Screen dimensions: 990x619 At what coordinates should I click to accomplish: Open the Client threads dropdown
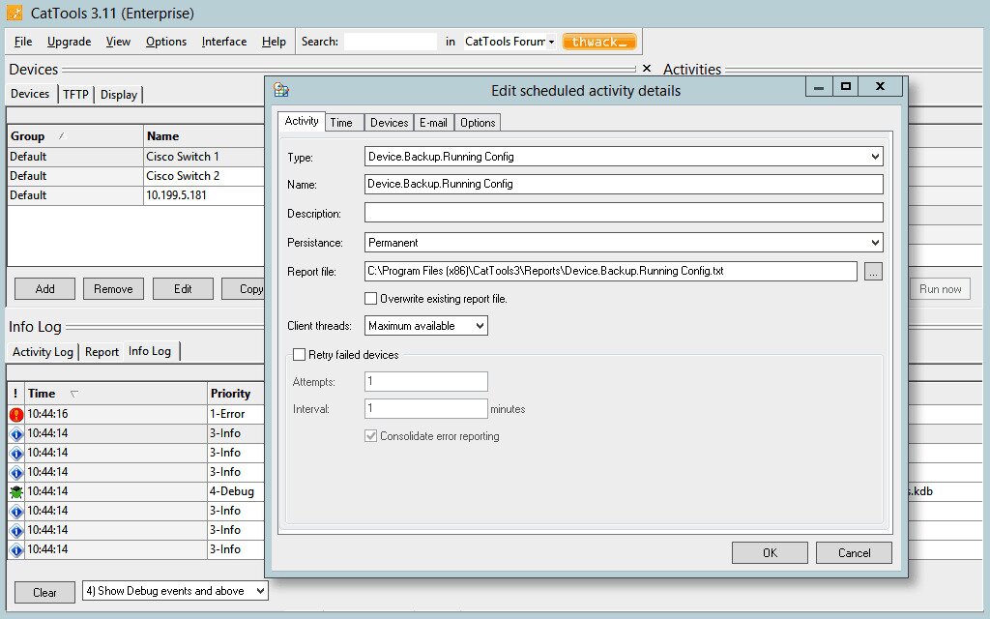479,326
